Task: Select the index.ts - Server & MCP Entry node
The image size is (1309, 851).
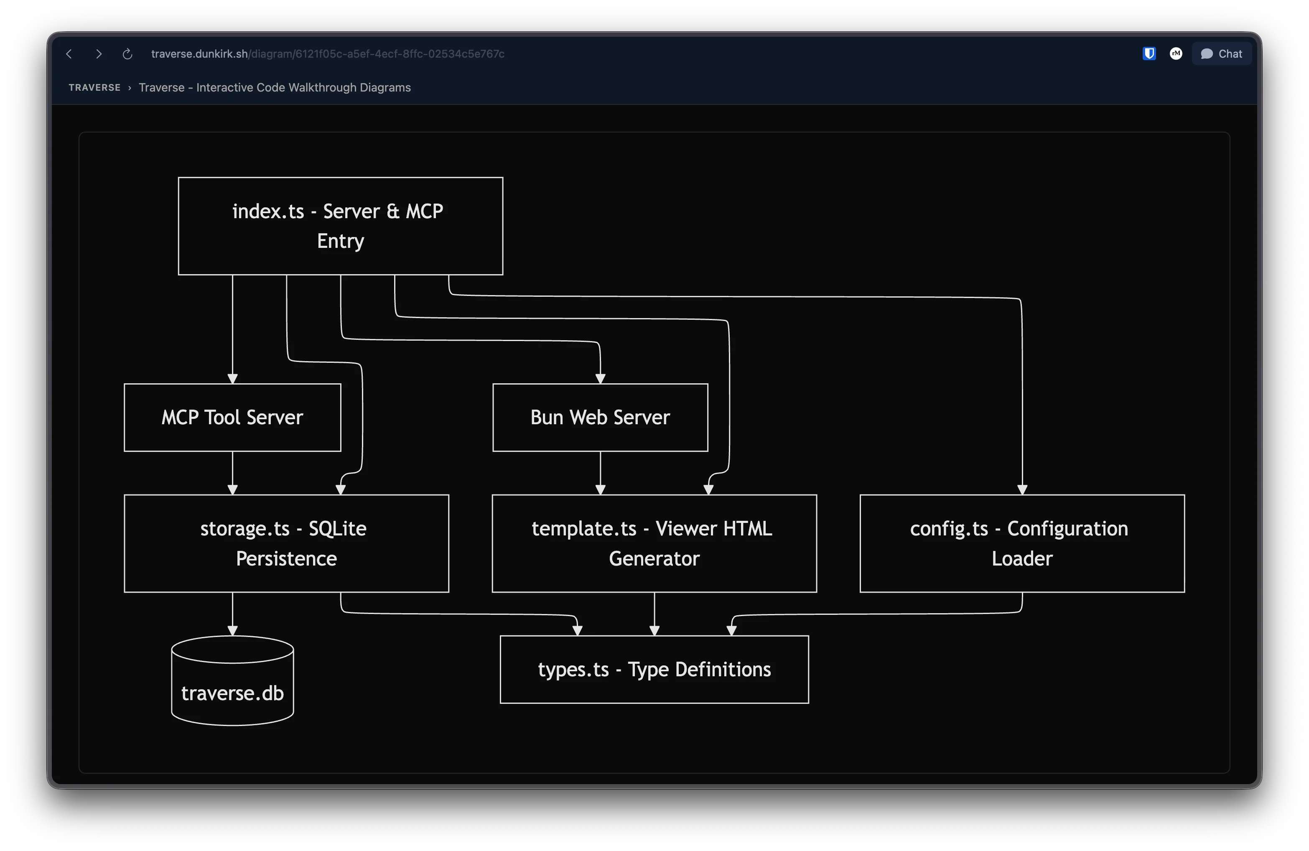Action: pyautogui.click(x=340, y=226)
